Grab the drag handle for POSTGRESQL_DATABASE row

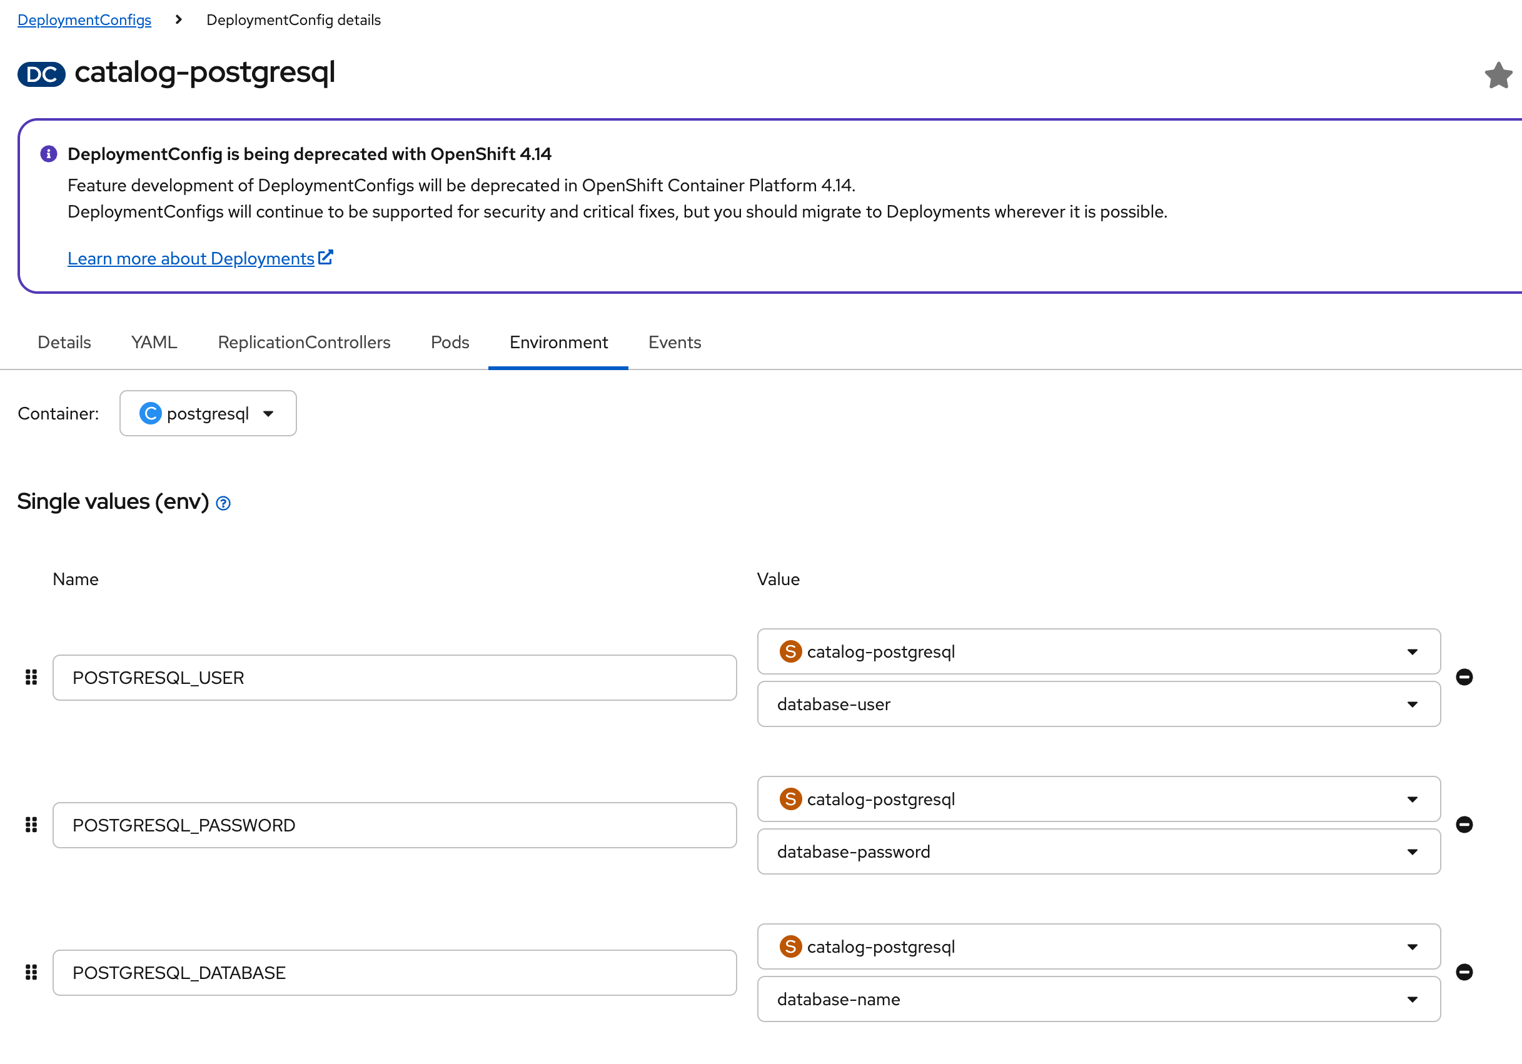click(x=31, y=972)
